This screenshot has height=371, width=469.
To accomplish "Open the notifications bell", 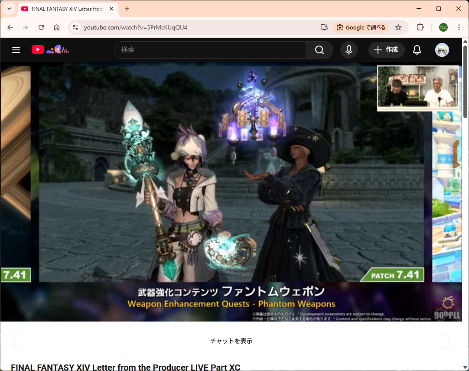I will pyautogui.click(x=417, y=50).
